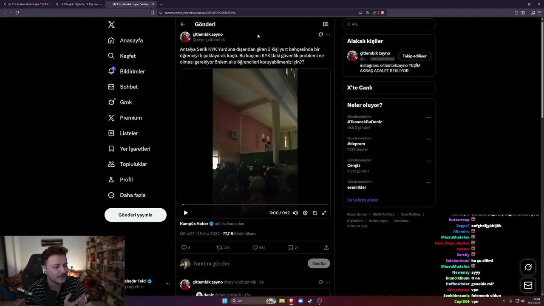Switch to first X tab İbrahim Haskoloğlu
This screenshot has width=544, height=306.
point(26,4)
